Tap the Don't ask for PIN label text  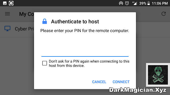pos(89,63)
